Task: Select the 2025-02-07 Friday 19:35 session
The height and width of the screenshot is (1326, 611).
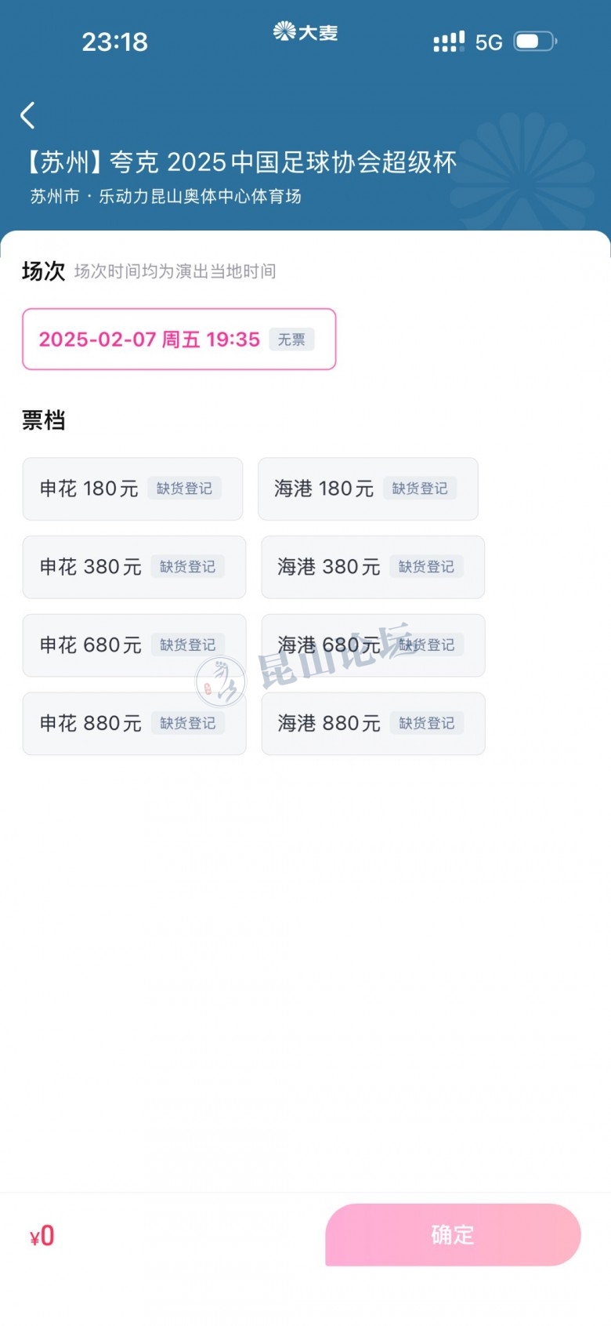Action: [179, 339]
